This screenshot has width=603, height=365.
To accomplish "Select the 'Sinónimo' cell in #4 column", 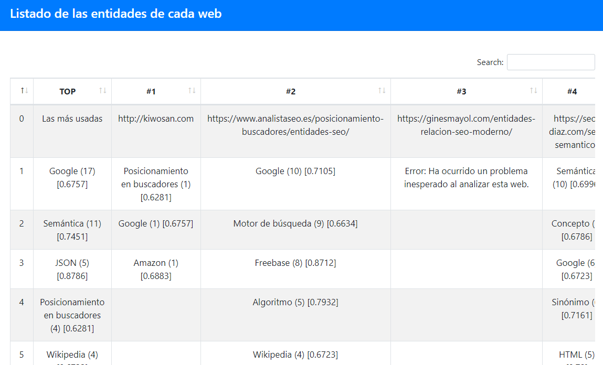I will [x=569, y=315].
